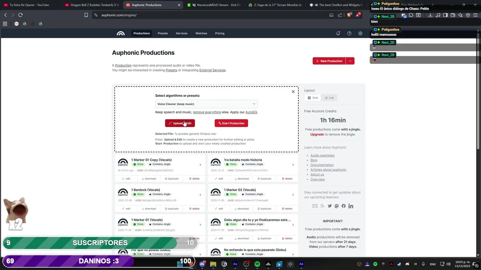Open the Twitter bird icon
Viewport: 481px width, 270px height.
click(x=330, y=206)
